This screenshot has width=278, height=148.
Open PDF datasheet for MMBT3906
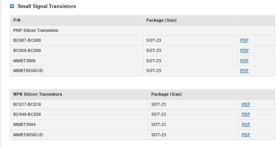pyautogui.click(x=245, y=61)
